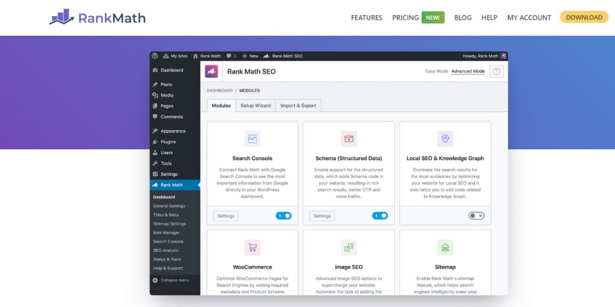Image resolution: width=615 pixels, height=307 pixels.
Task: Open Rank Math SEO admin bar icon
Action: coord(266,56)
